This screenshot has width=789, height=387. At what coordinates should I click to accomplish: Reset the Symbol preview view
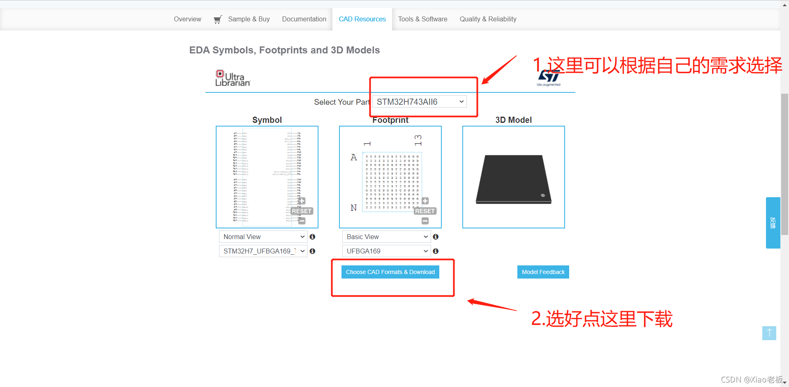tap(302, 211)
